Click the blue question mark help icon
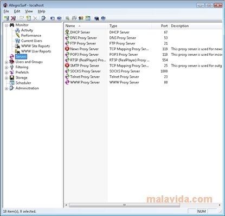This screenshot has width=225, height=216. coord(59,18)
